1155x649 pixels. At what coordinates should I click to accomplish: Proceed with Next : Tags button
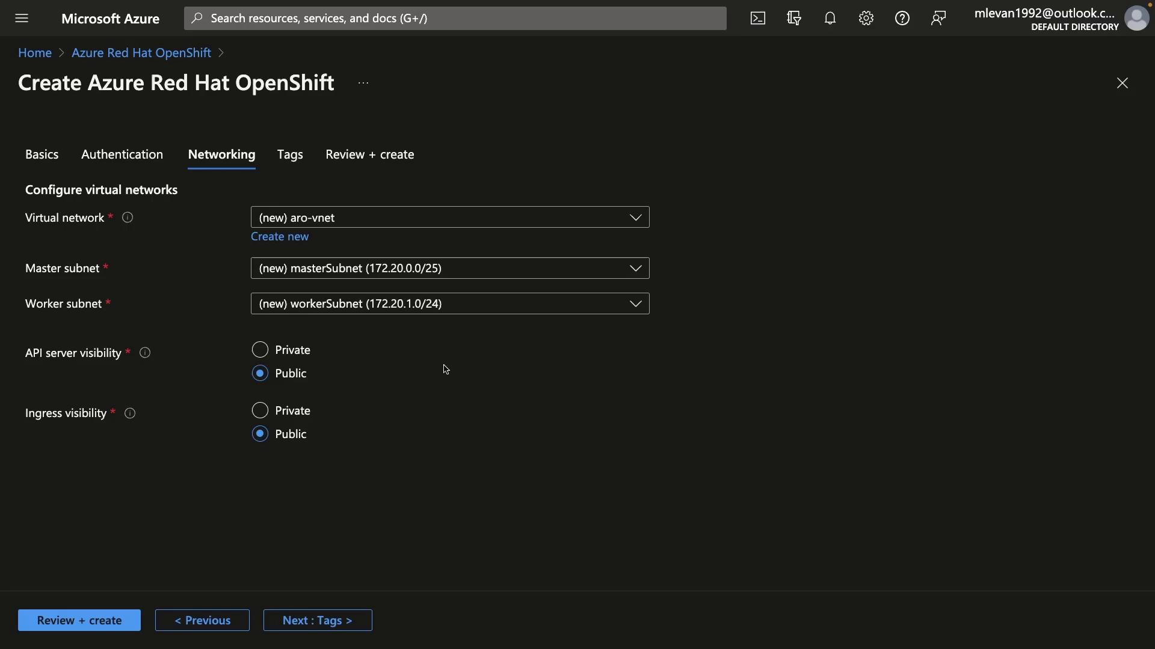pyautogui.click(x=318, y=620)
